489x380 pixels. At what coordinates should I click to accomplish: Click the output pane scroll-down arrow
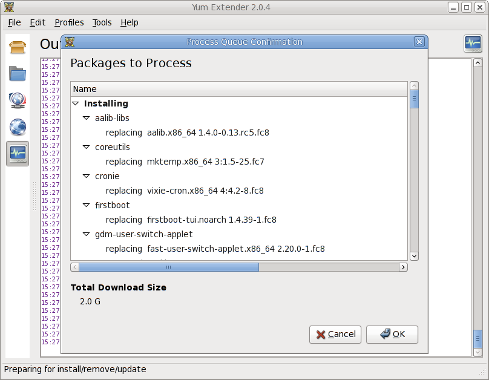click(x=478, y=352)
